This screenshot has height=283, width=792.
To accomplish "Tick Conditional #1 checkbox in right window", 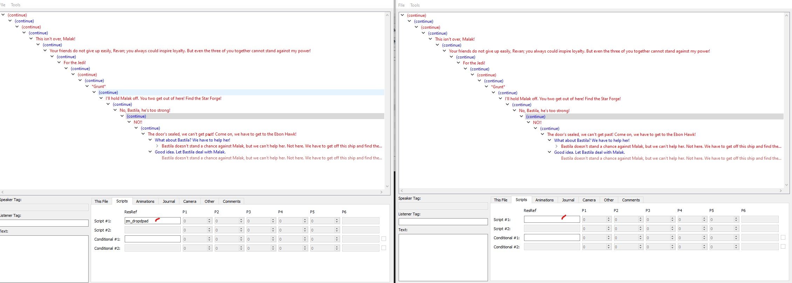I will [783, 237].
